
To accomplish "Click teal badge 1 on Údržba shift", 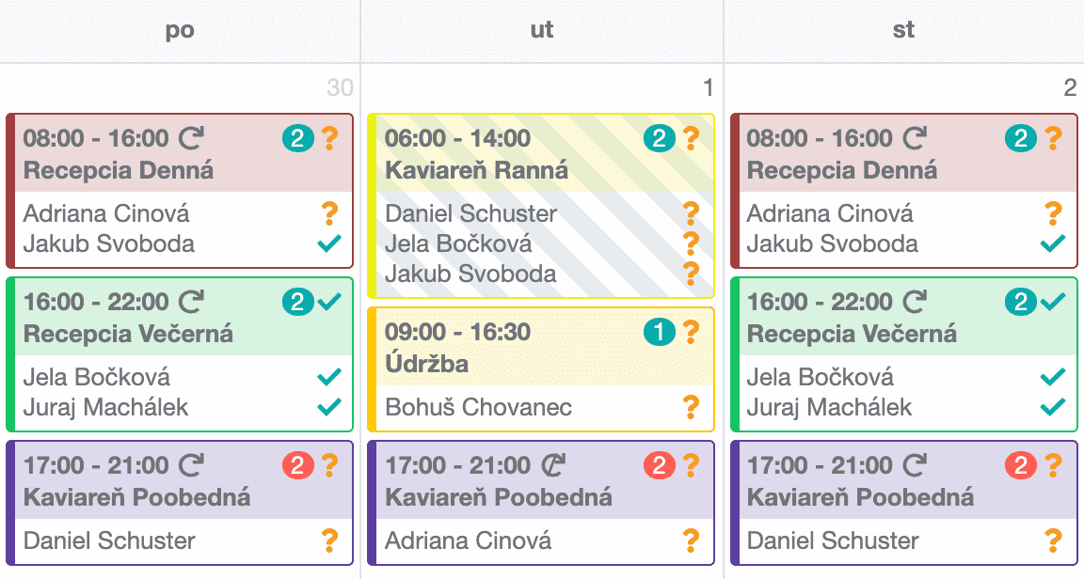I will [x=660, y=332].
